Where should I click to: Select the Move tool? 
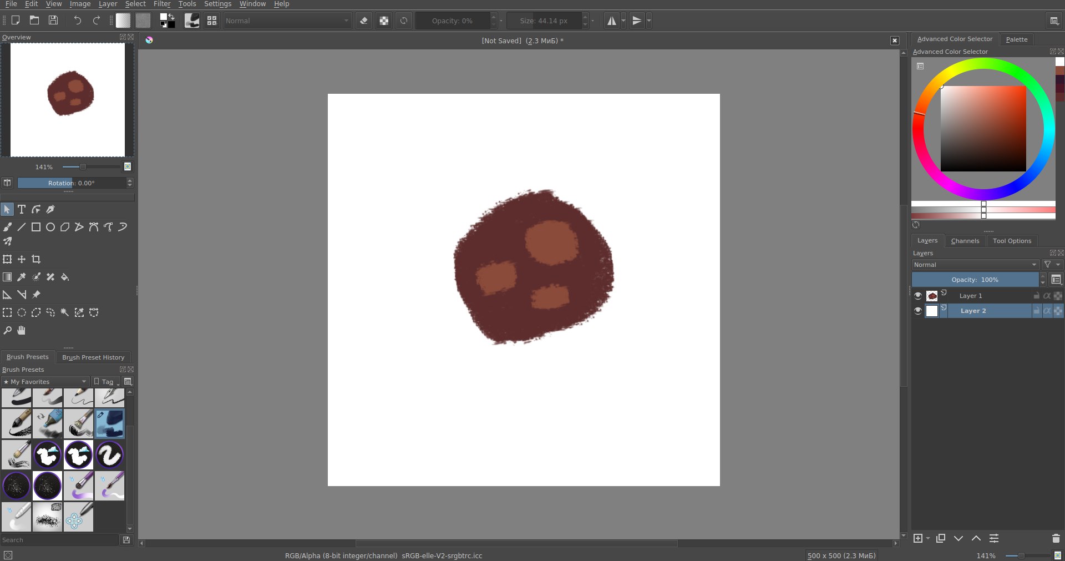(22, 259)
